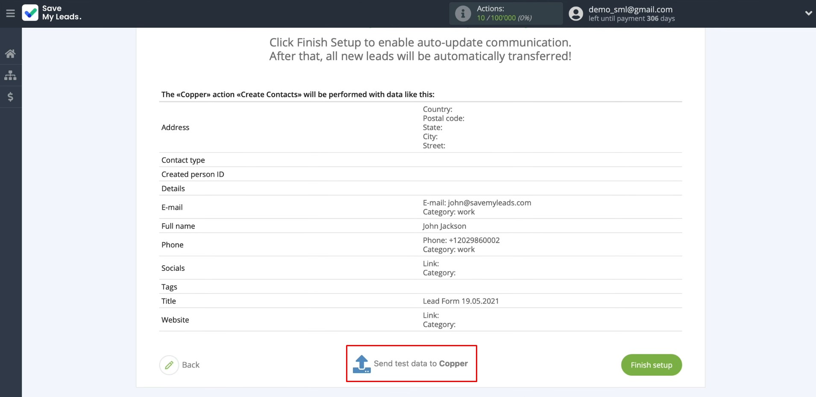Select the Title row label
The height and width of the screenshot is (397, 816).
169,301
